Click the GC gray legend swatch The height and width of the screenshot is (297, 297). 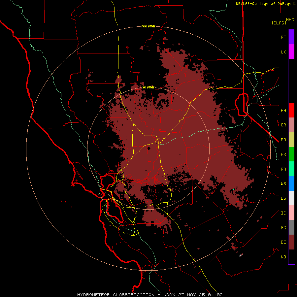point(291,227)
